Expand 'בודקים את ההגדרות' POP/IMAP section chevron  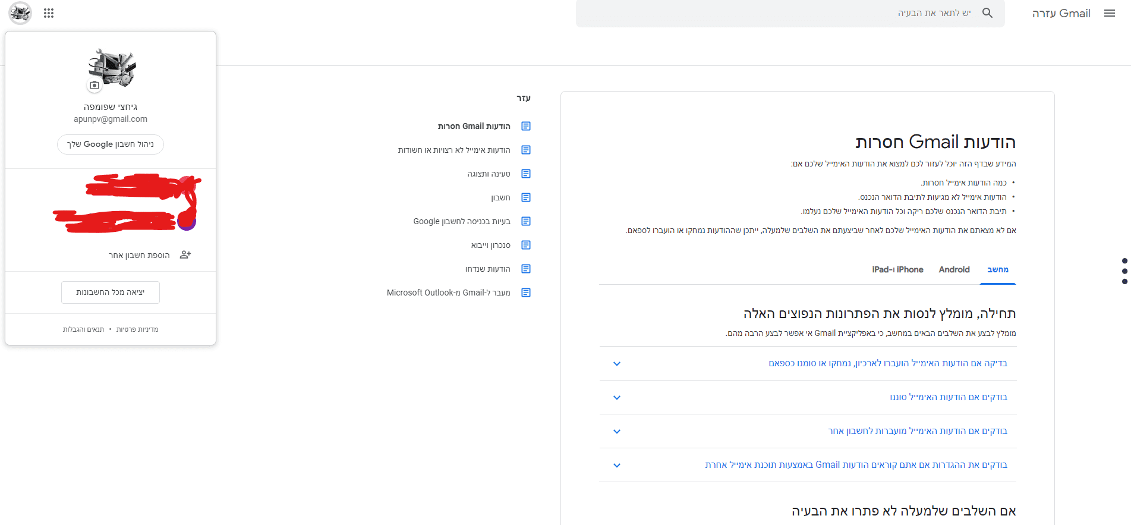(x=617, y=466)
